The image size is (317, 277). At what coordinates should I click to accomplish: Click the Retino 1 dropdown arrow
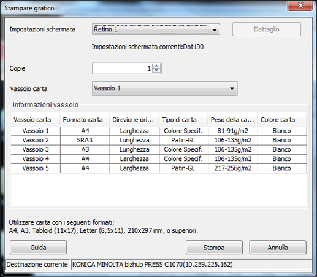(x=215, y=29)
